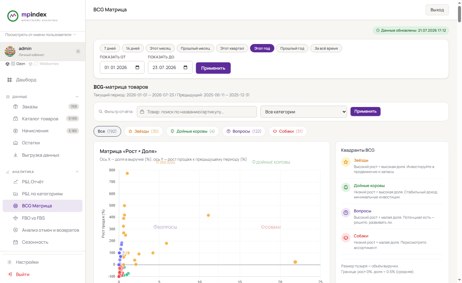Click the Выйти link in sidebar
Screen dimensions: 462x283
tap(23, 274)
